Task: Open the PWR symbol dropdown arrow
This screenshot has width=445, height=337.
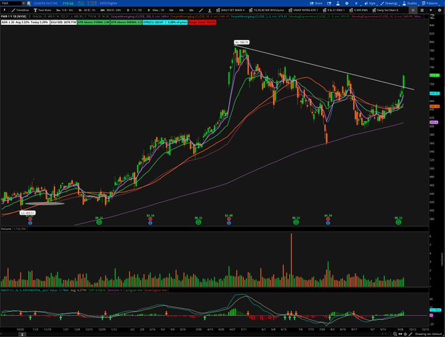Action: click(x=24, y=3)
